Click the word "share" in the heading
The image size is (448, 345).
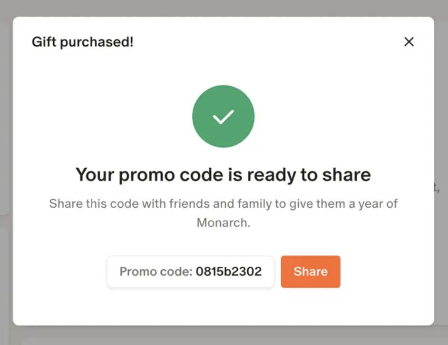pyautogui.click(x=347, y=175)
